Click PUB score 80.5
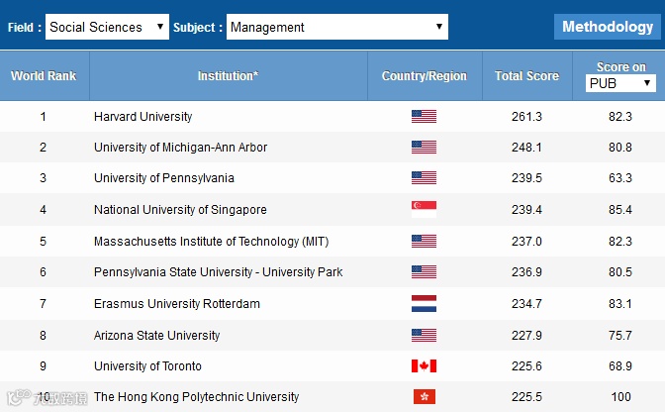Screen dimensions: 665x412 620,272
